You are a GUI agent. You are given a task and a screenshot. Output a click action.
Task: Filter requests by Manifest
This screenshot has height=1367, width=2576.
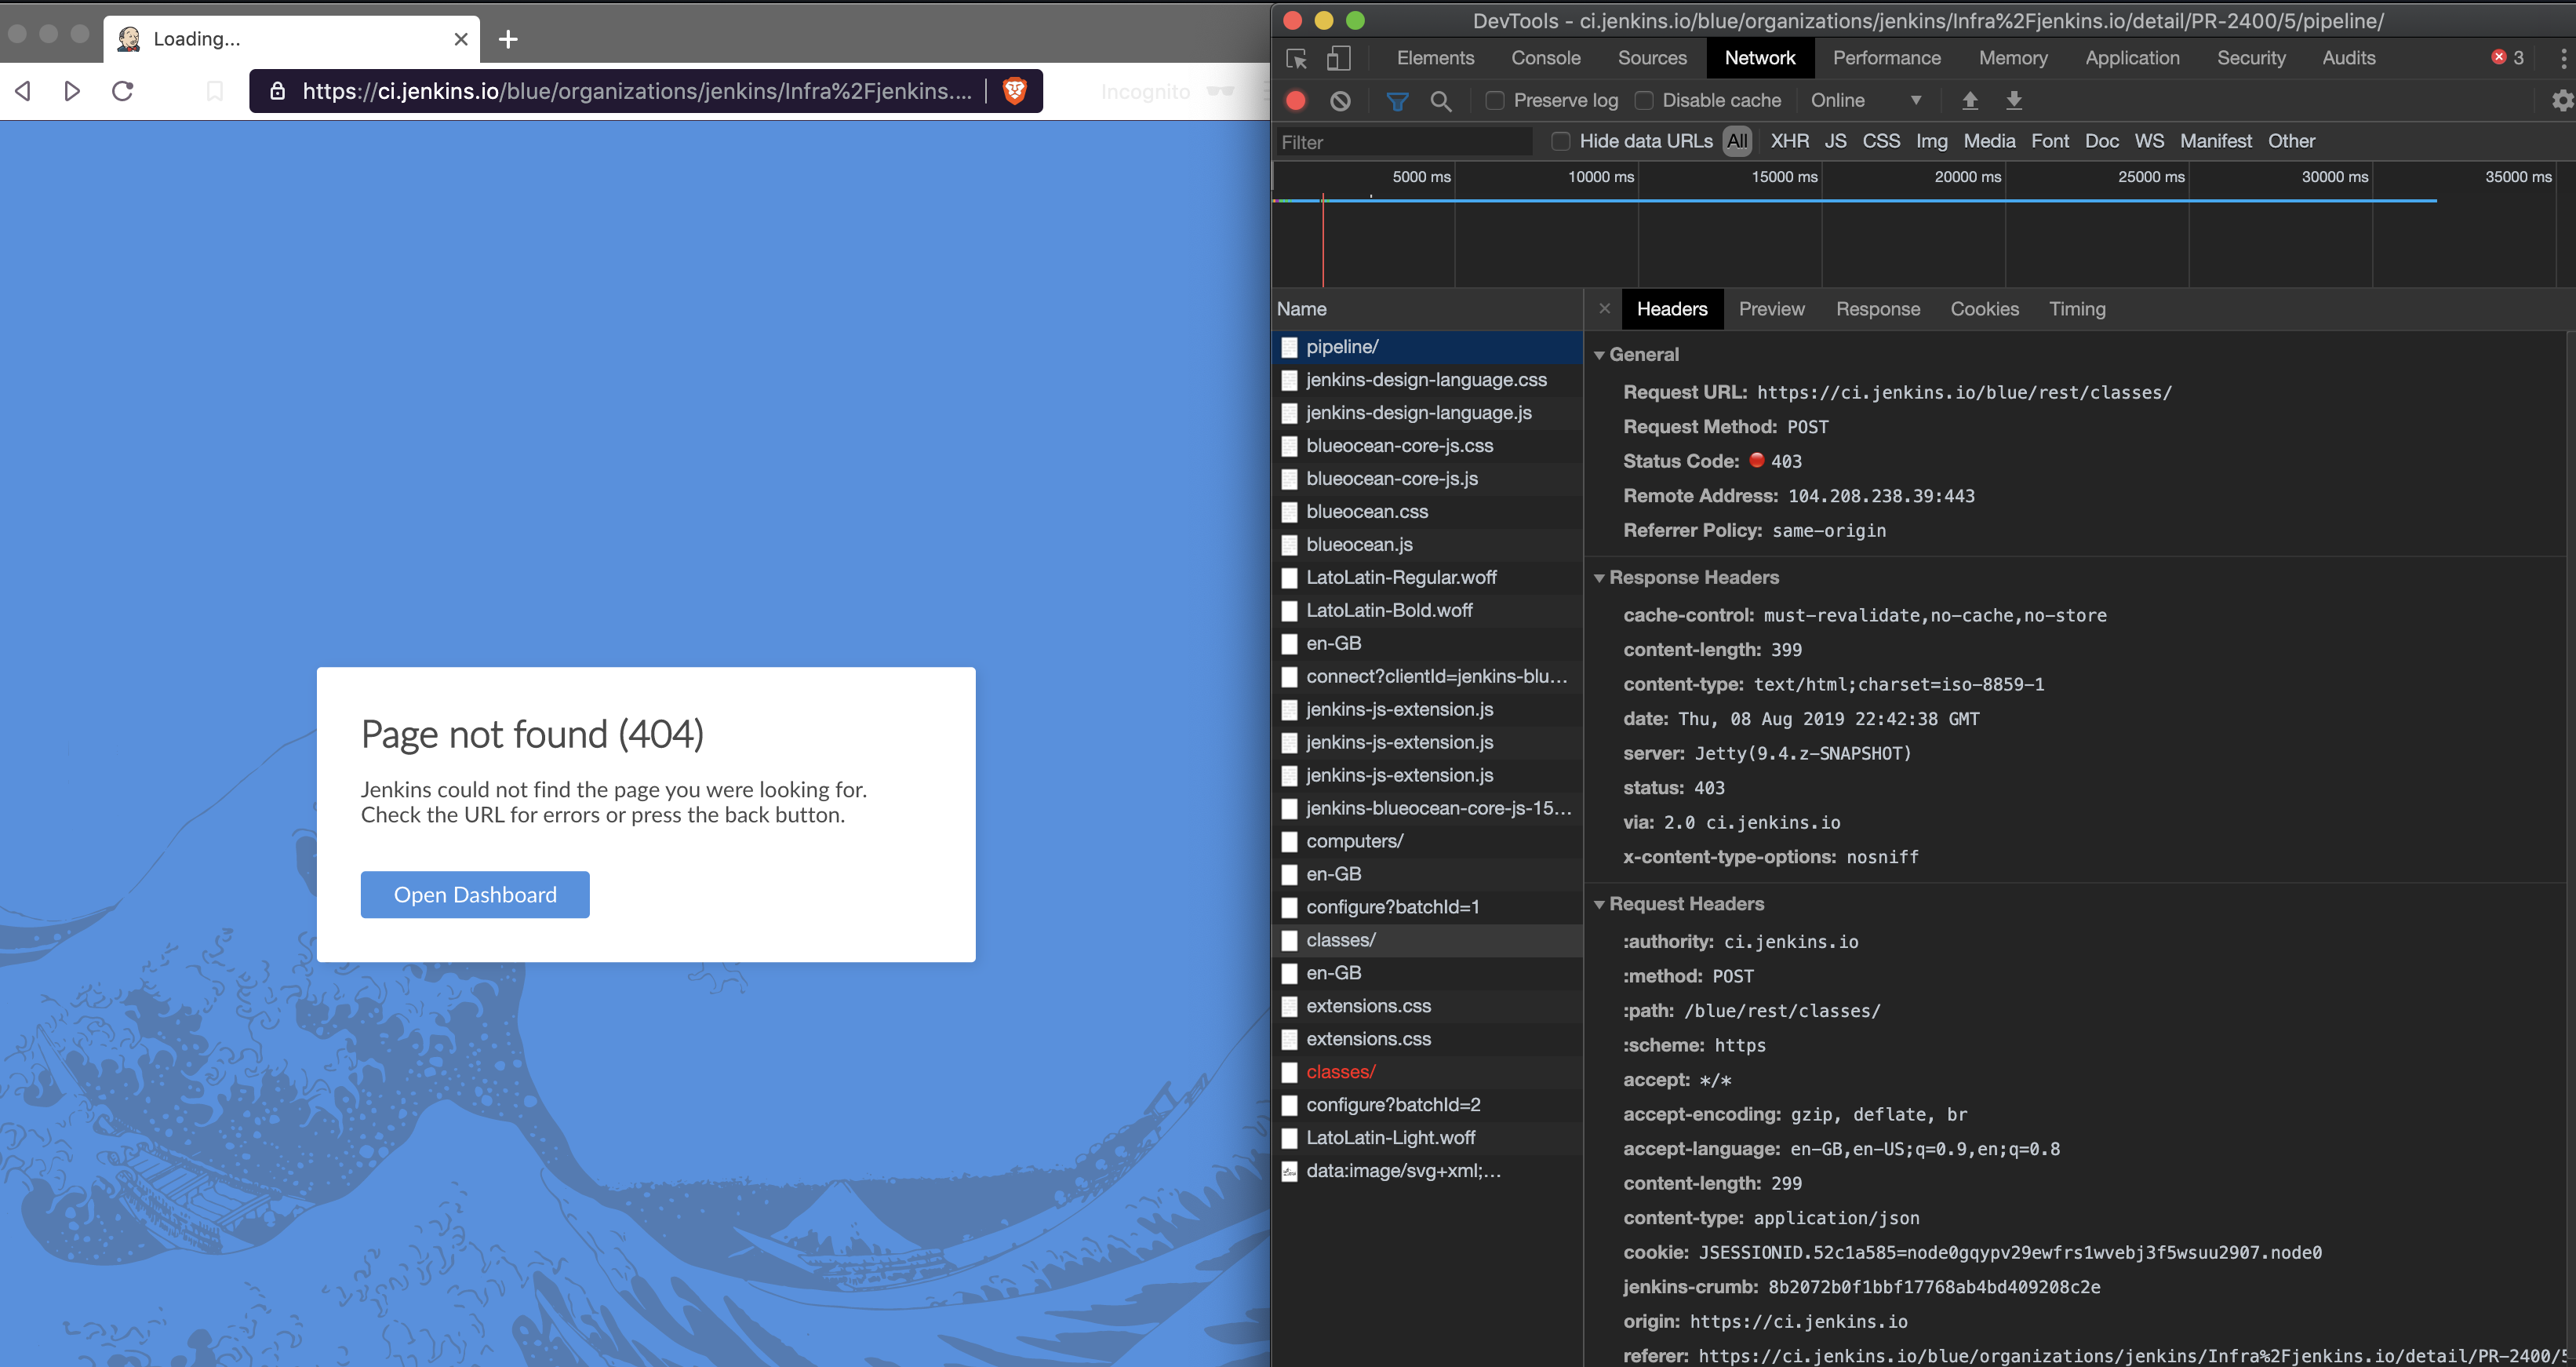pos(2216,141)
